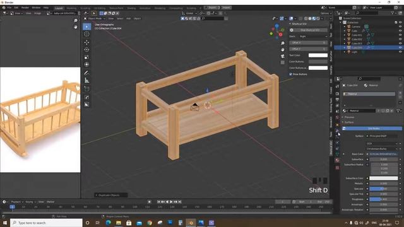Toggle visibility of Cube.004 in outliner
404x227 pixels.
click(x=400, y=48)
